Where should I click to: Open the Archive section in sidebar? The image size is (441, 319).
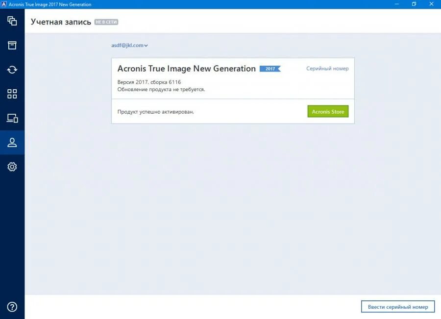12,45
